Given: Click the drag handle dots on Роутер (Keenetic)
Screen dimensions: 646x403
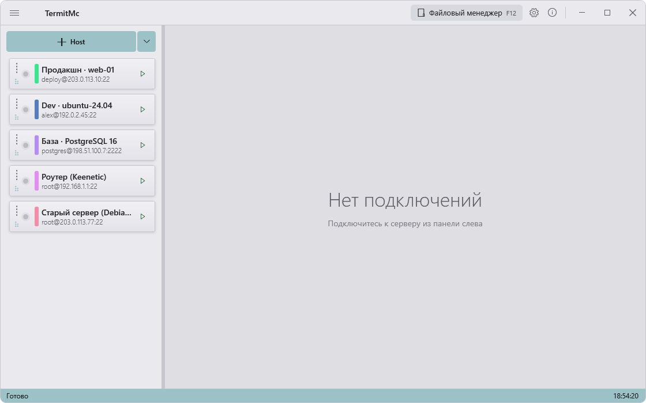Looking at the screenshot, I should pos(17,189).
